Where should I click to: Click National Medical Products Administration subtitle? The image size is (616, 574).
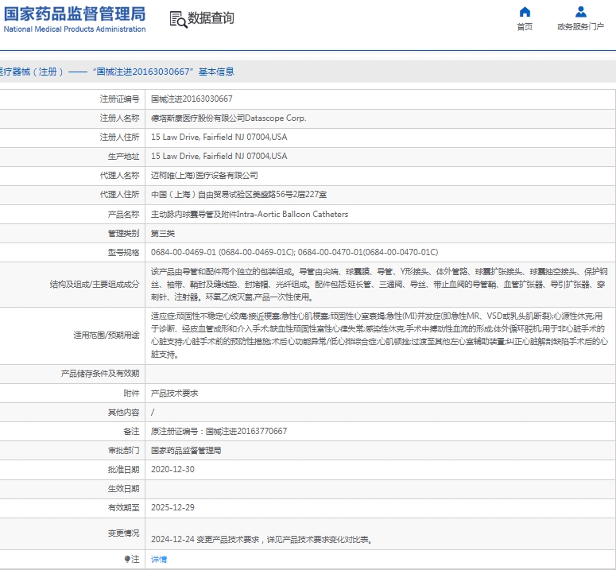pos(75,29)
